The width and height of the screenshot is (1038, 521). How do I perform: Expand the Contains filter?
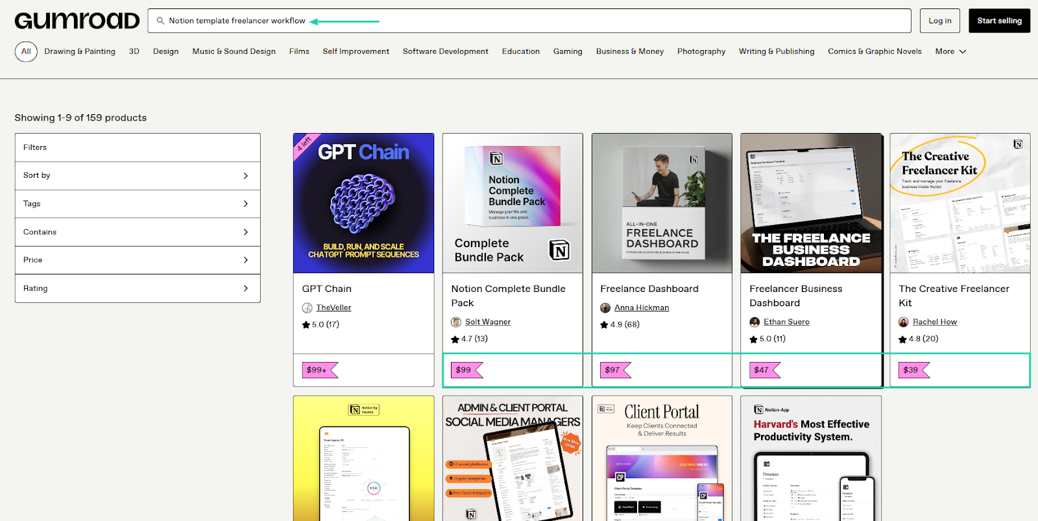pos(138,232)
